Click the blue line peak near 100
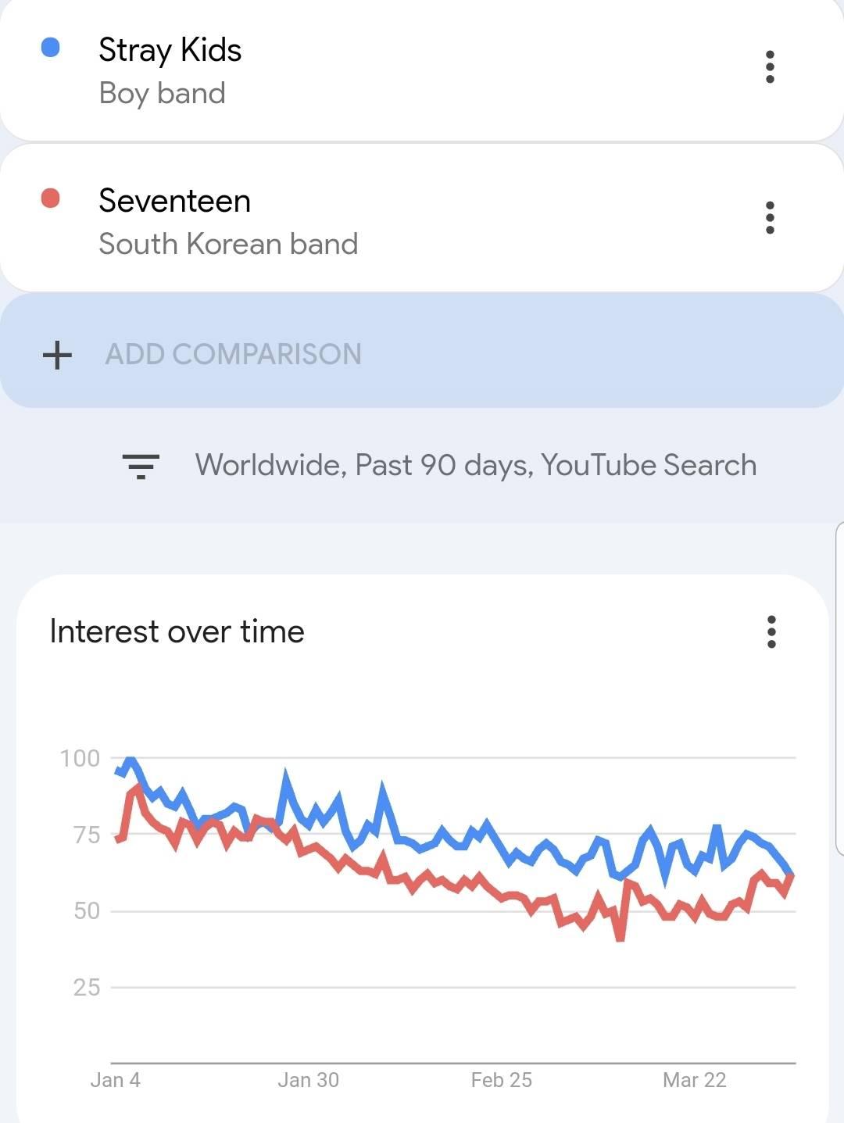Image resolution: width=844 pixels, height=1123 pixels. pyautogui.click(x=130, y=760)
